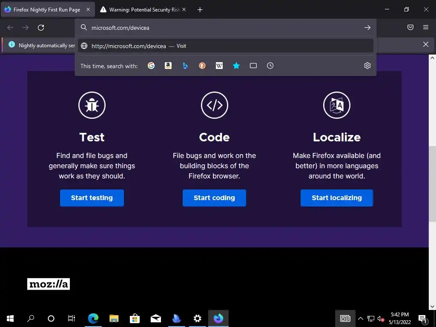Open network status tray icon
Image resolution: width=436 pixels, height=327 pixels.
[371, 318]
